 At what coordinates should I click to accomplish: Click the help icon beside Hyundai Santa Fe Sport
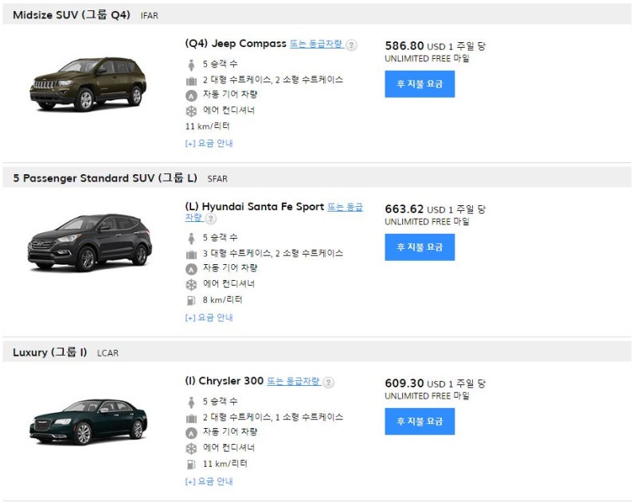tap(210, 218)
